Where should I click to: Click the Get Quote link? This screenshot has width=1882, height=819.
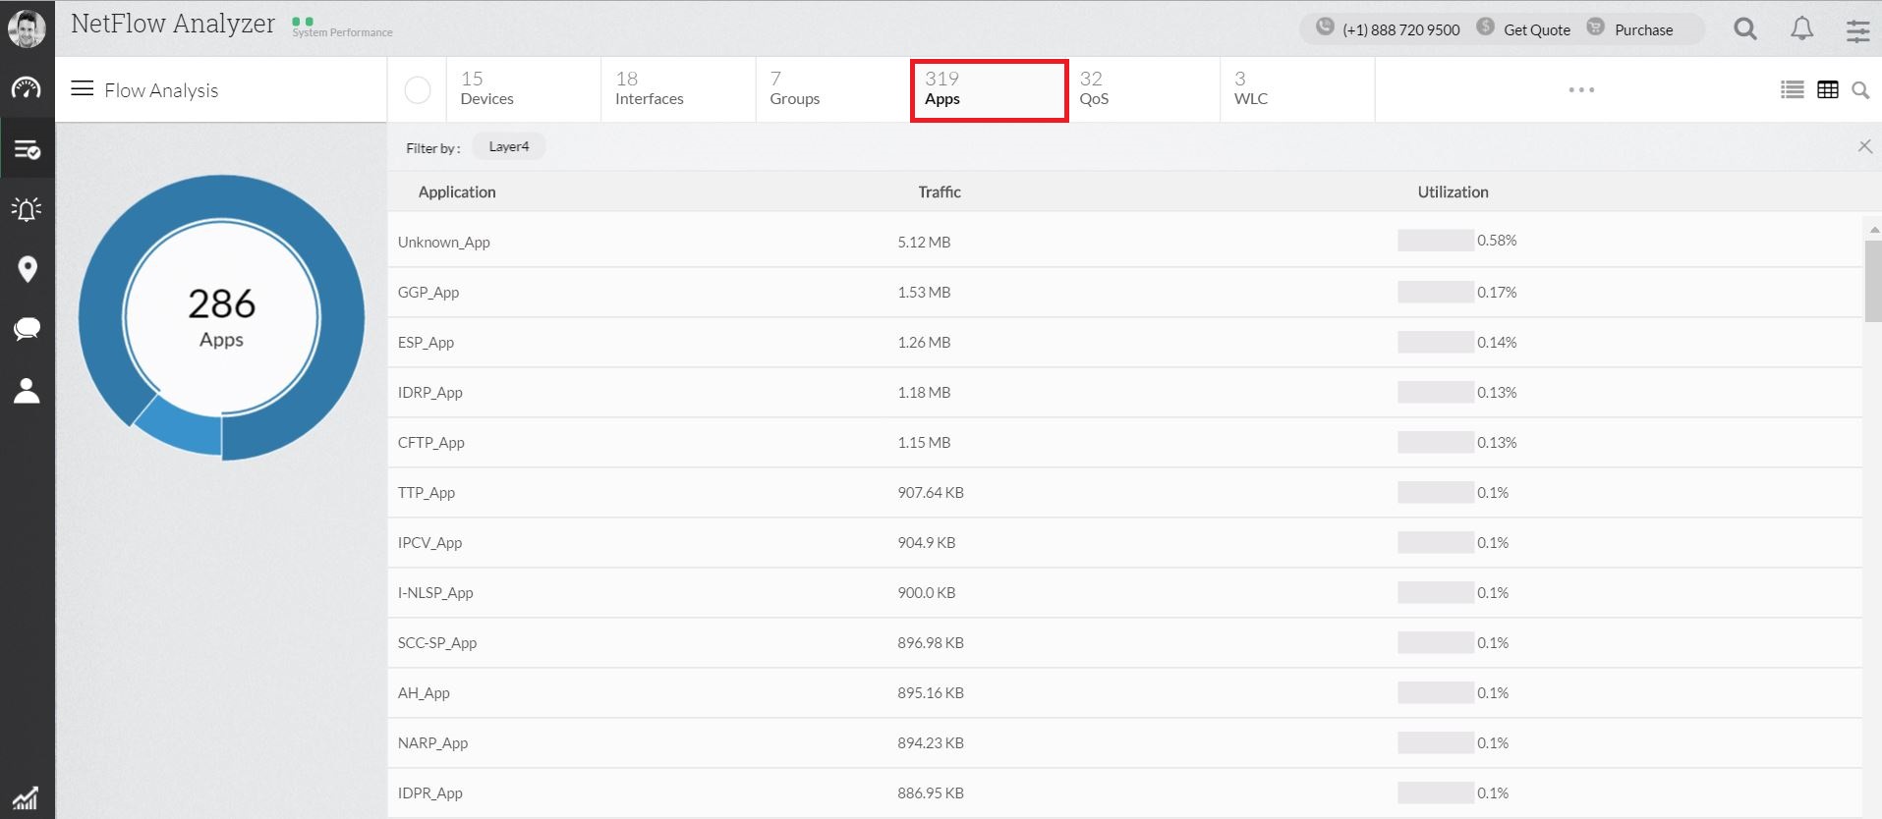pyautogui.click(x=1536, y=30)
